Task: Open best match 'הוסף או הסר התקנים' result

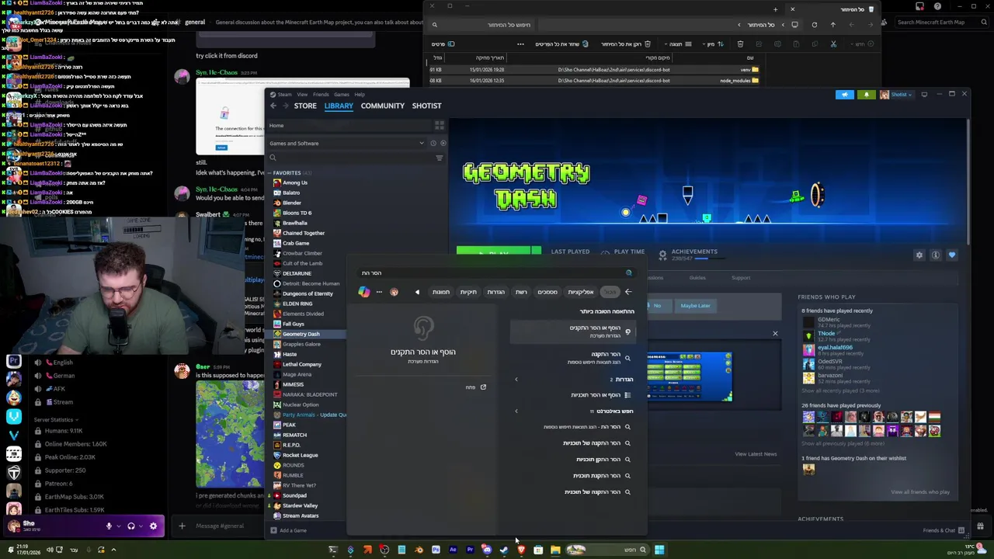Action: (x=573, y=332)
